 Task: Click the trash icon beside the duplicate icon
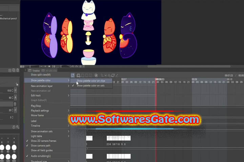pos(18,71)
